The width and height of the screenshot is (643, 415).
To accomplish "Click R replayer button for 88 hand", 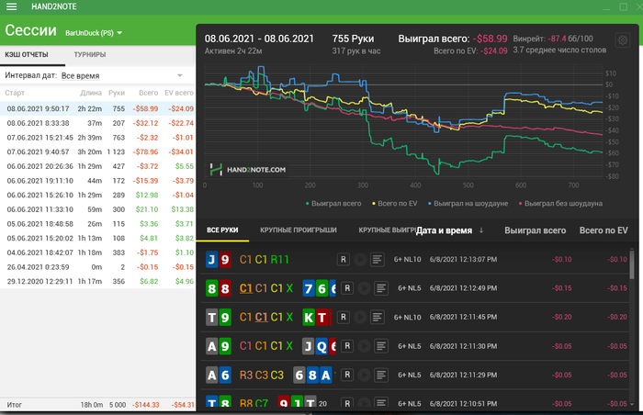I will click(347, 288).
